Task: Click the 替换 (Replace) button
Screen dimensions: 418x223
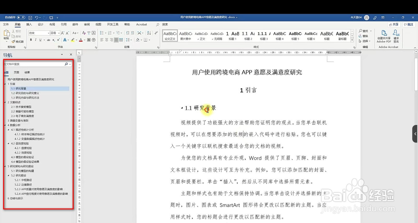Action: click(363, 36)
